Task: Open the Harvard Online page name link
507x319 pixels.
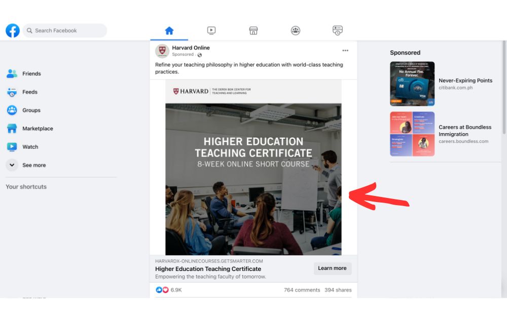Action: tap(191, 48)
